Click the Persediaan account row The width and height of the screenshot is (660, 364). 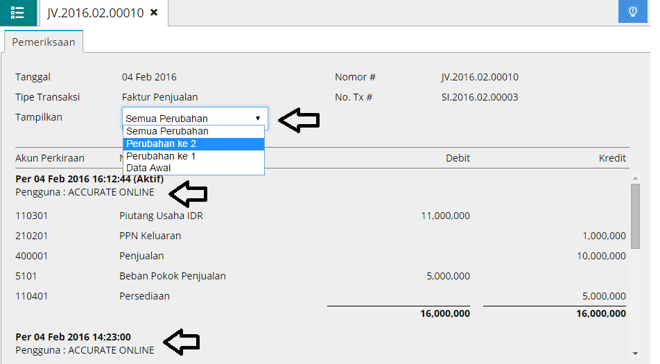pyautogui.click(x=144, y=296)
